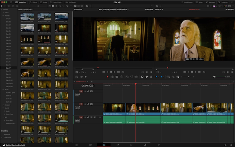
Task: Switch media pool to list view
Action: [56, 6]
